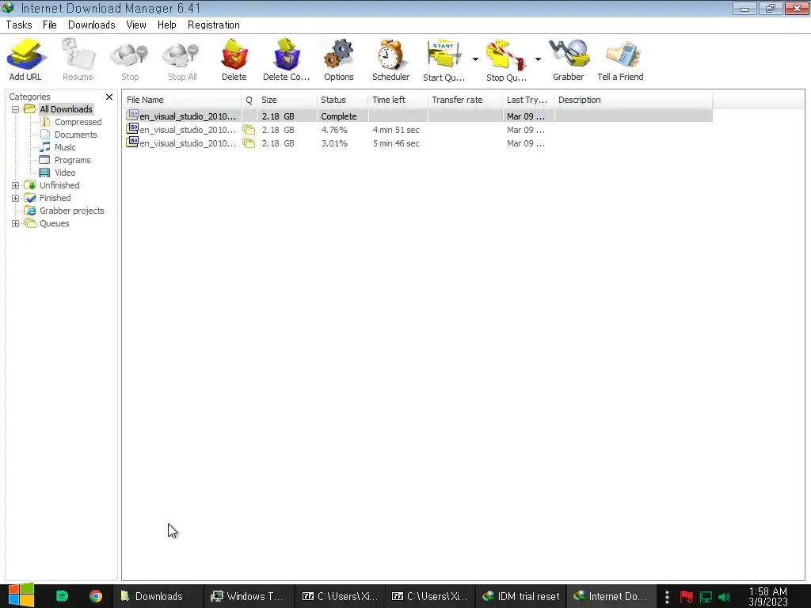Open the Windows Start button
This screenshot has height=608, width=811.
[21, 595]
